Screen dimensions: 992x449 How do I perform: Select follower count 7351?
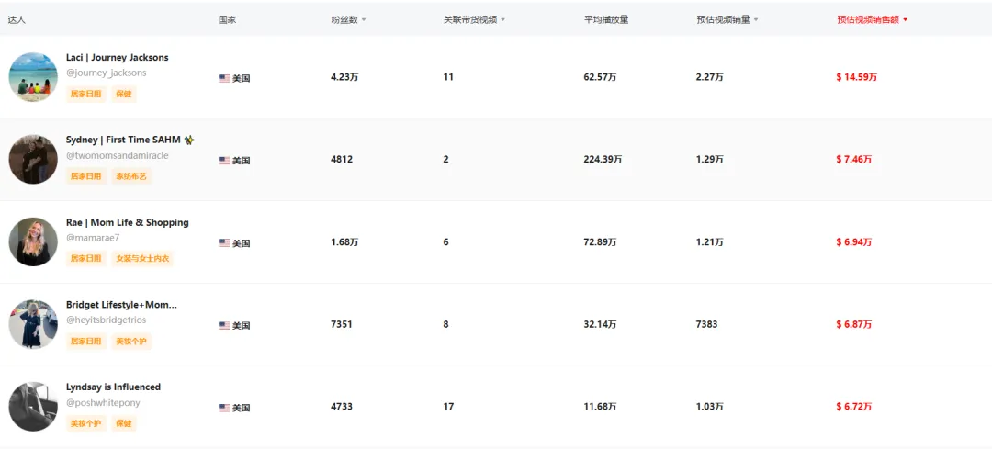pyautogui.click(x=342, y=324)
